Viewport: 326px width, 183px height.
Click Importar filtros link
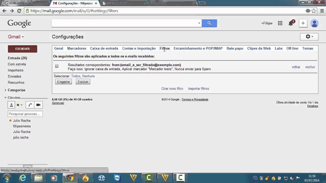[x=198, y=88]
